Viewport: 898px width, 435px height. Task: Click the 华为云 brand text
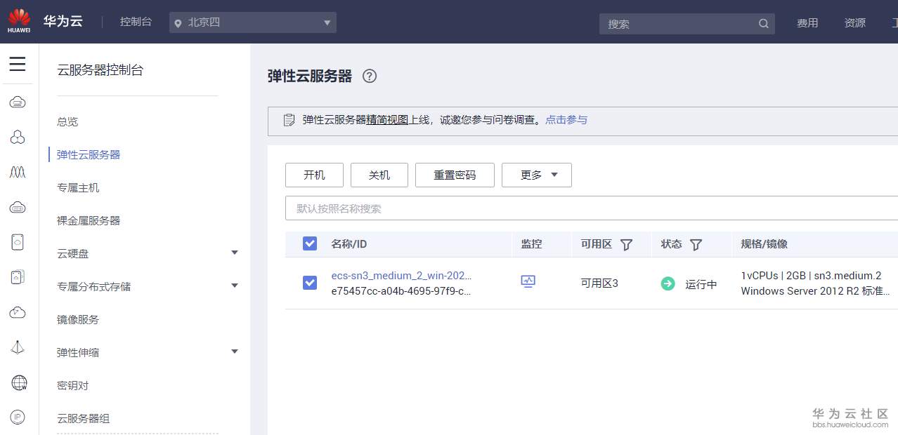(x=63, y=21)
